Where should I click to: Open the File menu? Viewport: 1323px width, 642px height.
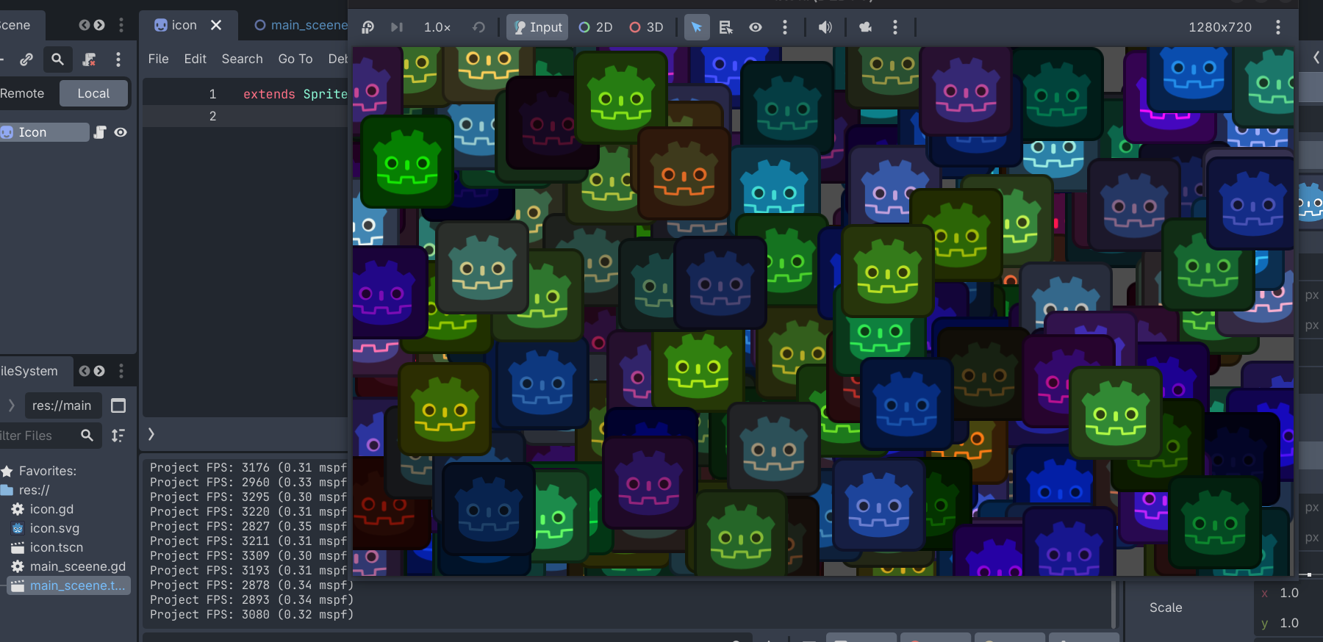coord(158,59)
